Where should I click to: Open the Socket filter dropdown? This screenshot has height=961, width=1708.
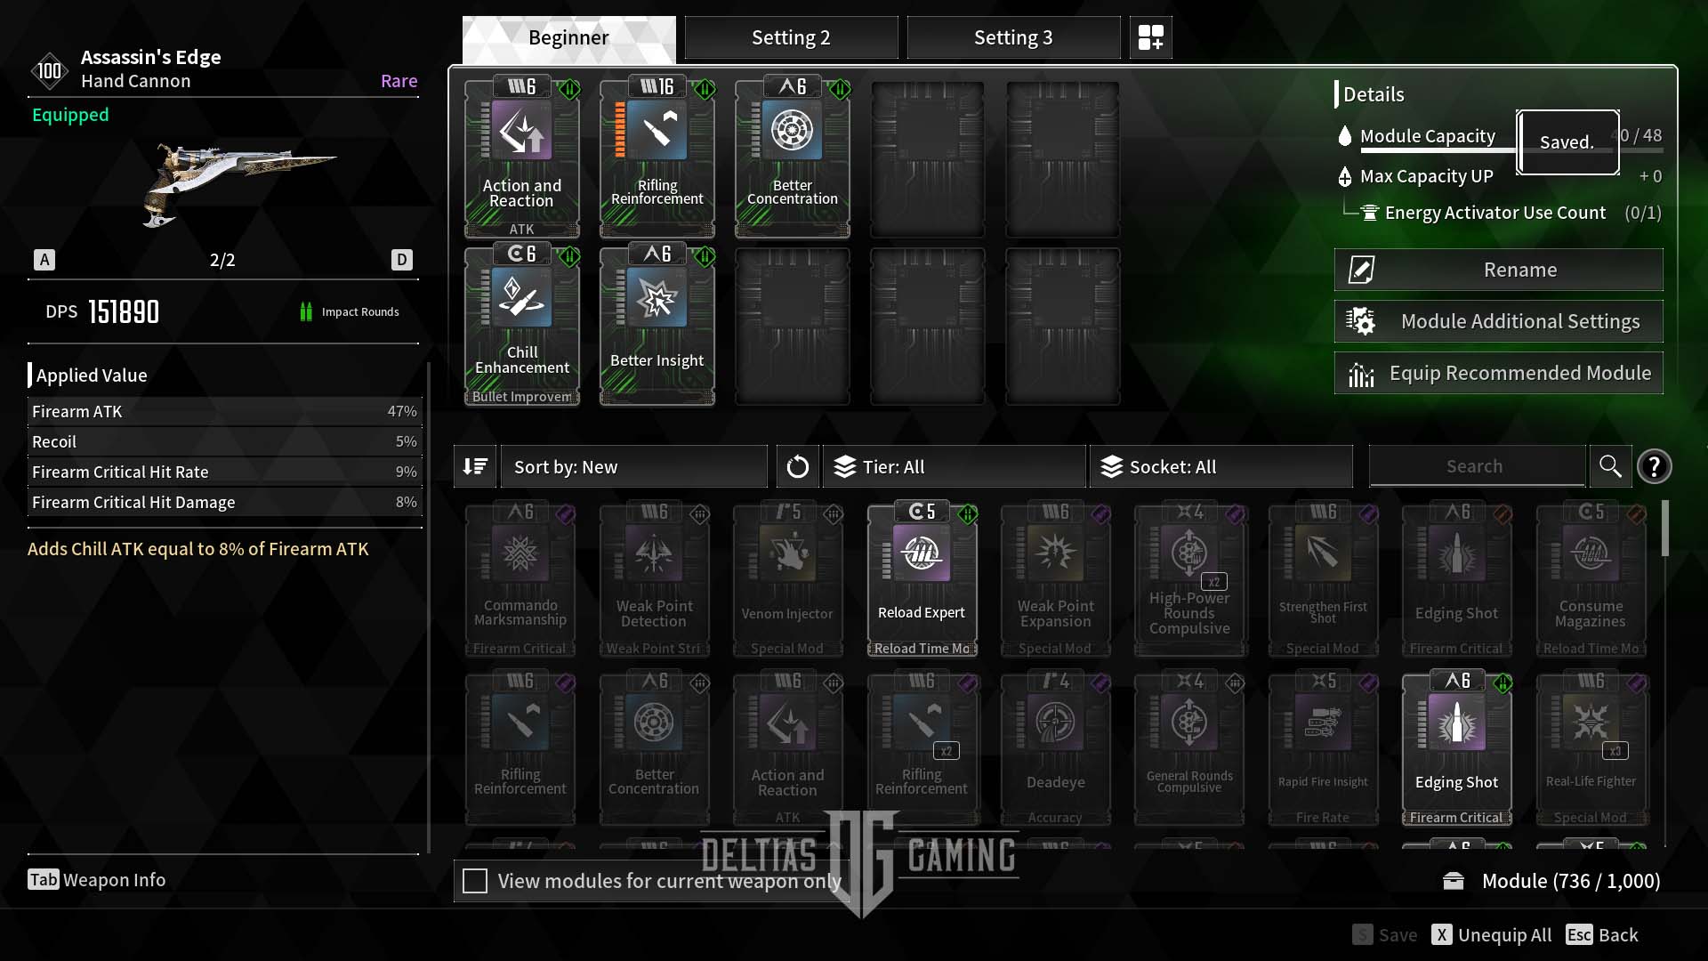(x=1221, y=466)
